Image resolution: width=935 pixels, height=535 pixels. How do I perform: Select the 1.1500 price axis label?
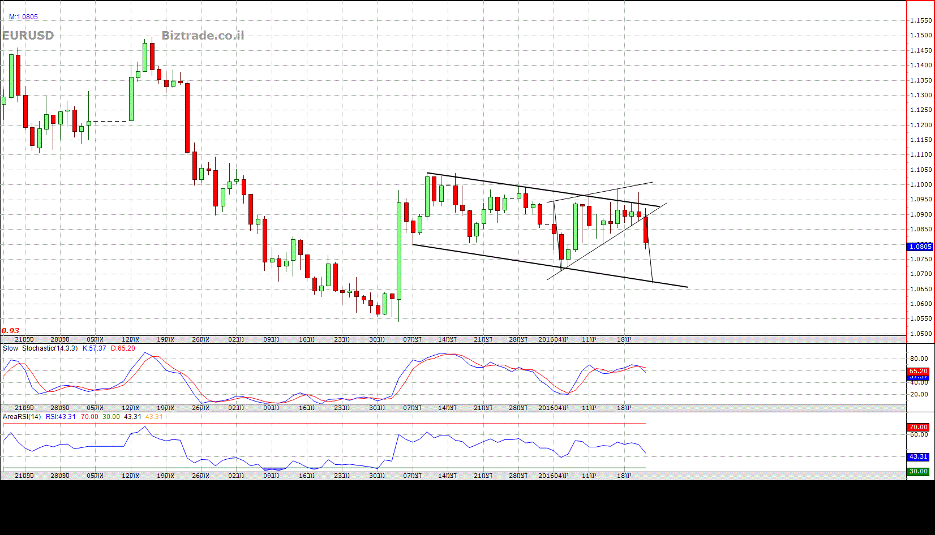click(921, 35)
